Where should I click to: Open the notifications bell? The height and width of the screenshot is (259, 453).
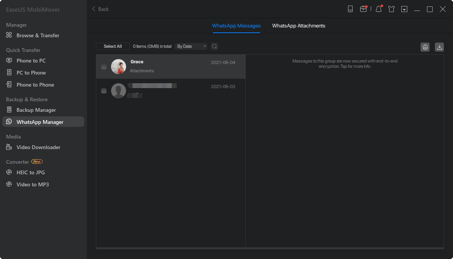(379, 9)
